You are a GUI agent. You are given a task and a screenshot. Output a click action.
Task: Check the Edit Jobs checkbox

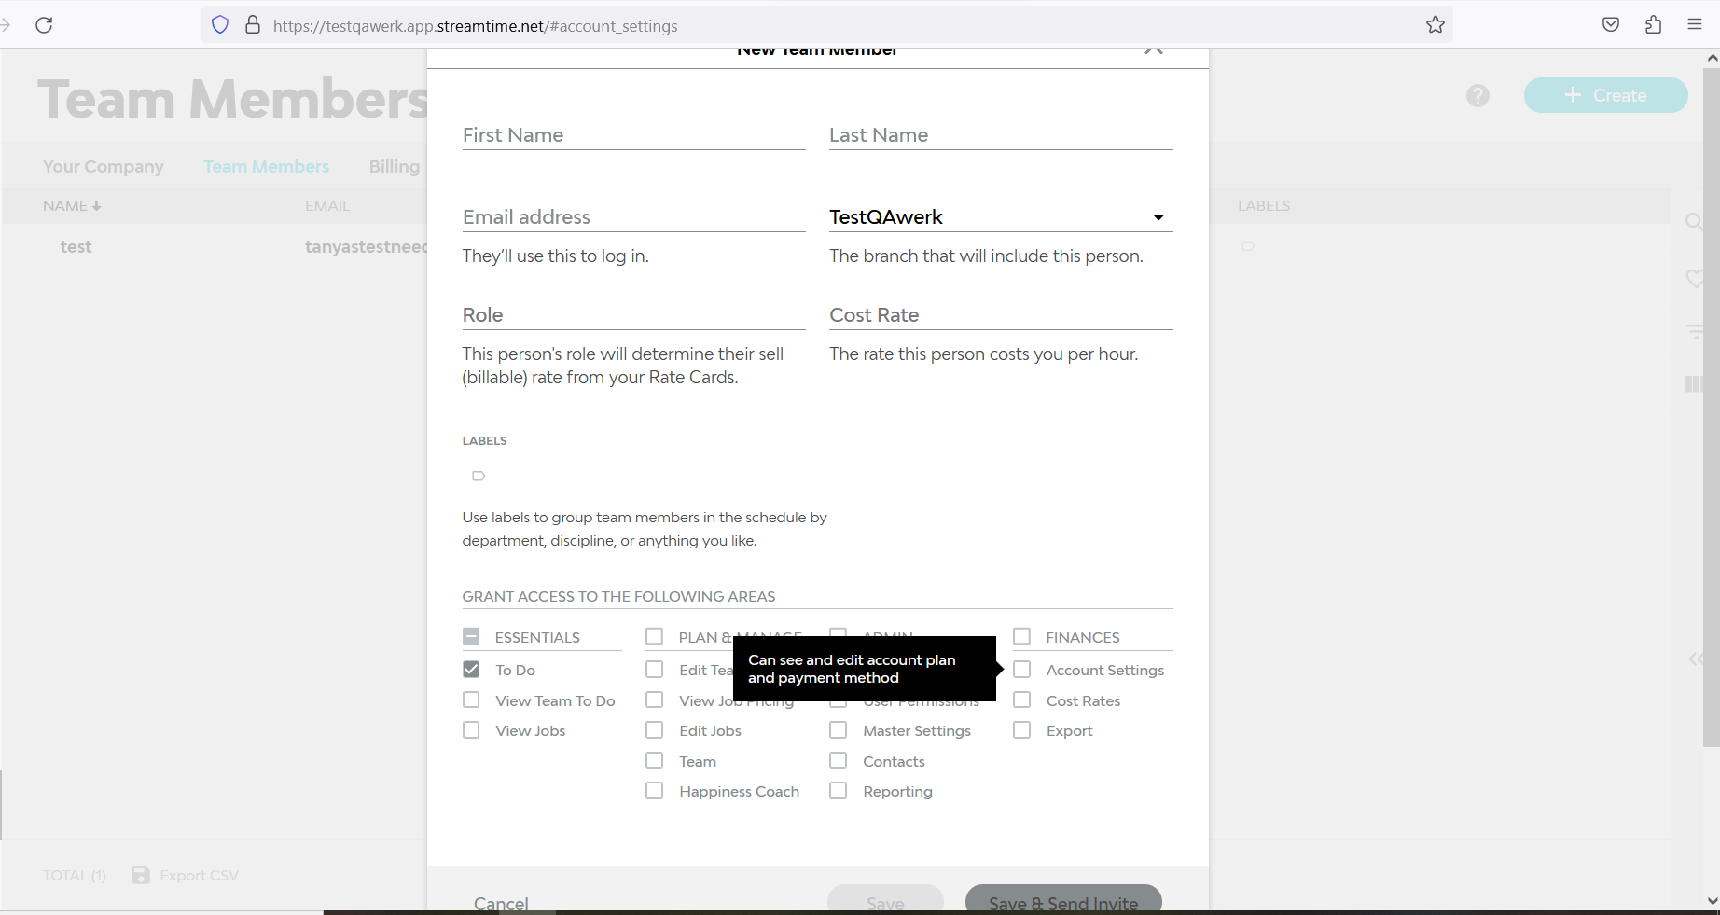point(655,730)
